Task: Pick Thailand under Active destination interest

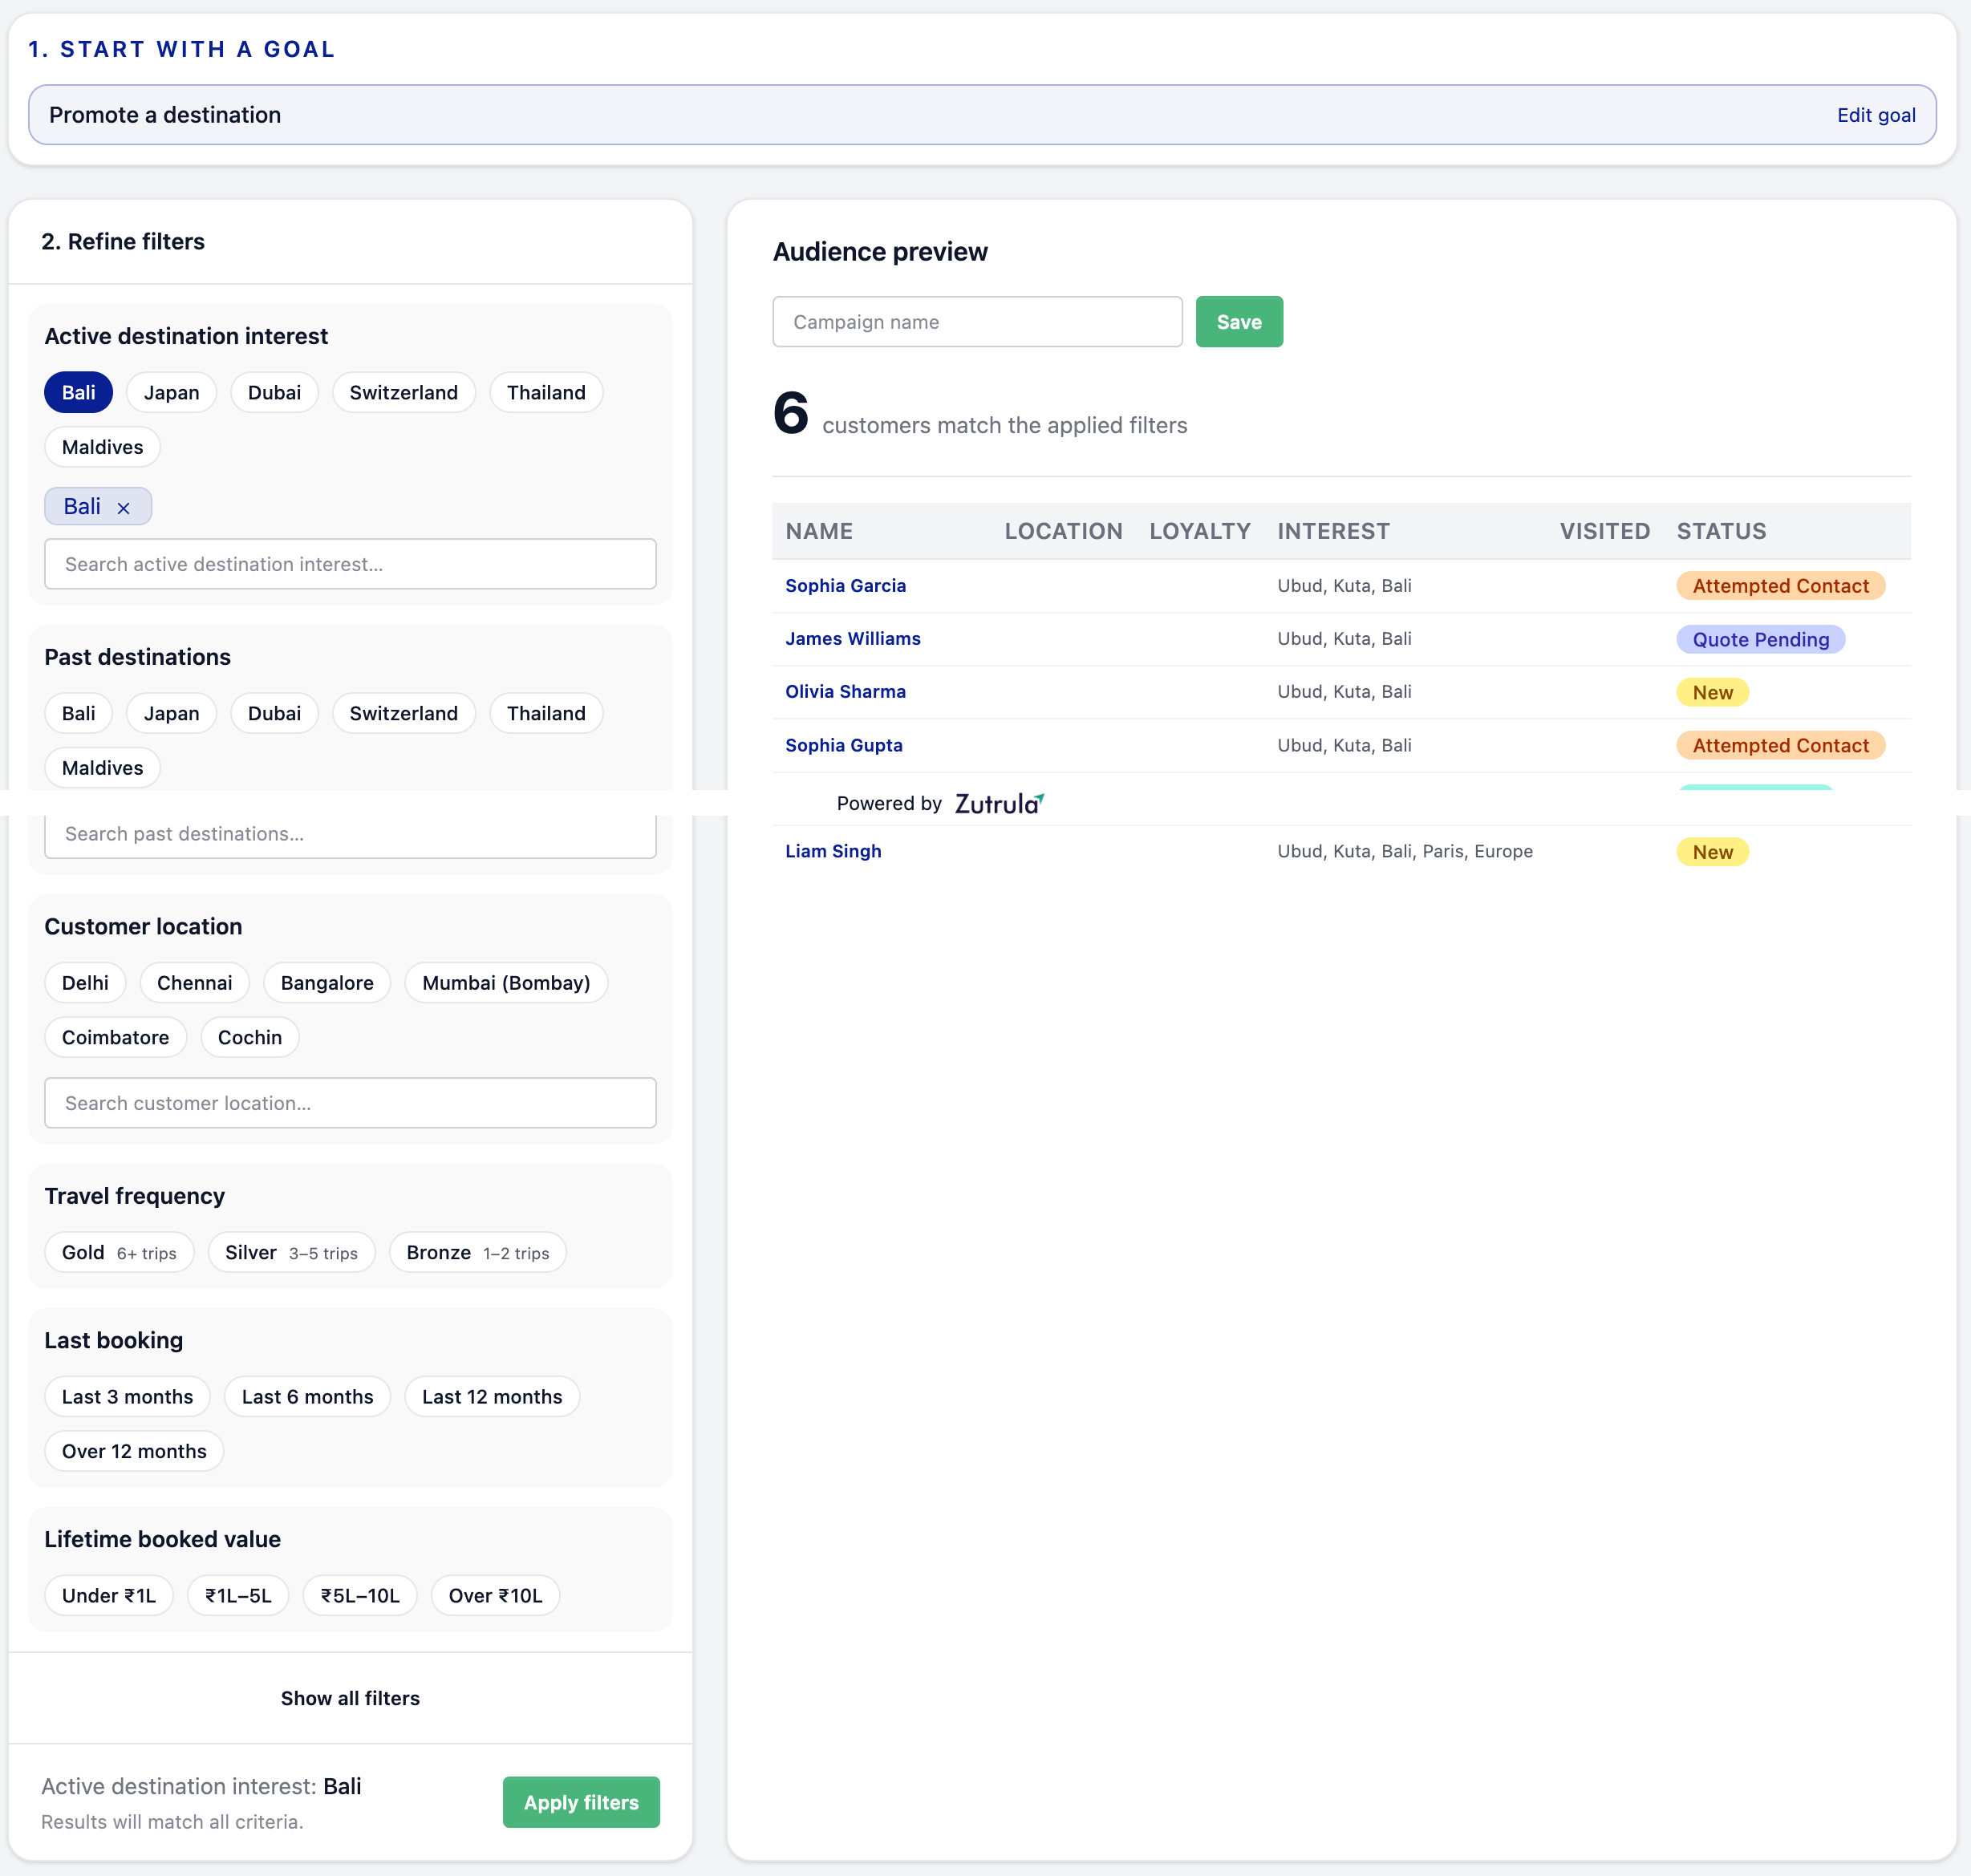Action: tap(546, 392)
